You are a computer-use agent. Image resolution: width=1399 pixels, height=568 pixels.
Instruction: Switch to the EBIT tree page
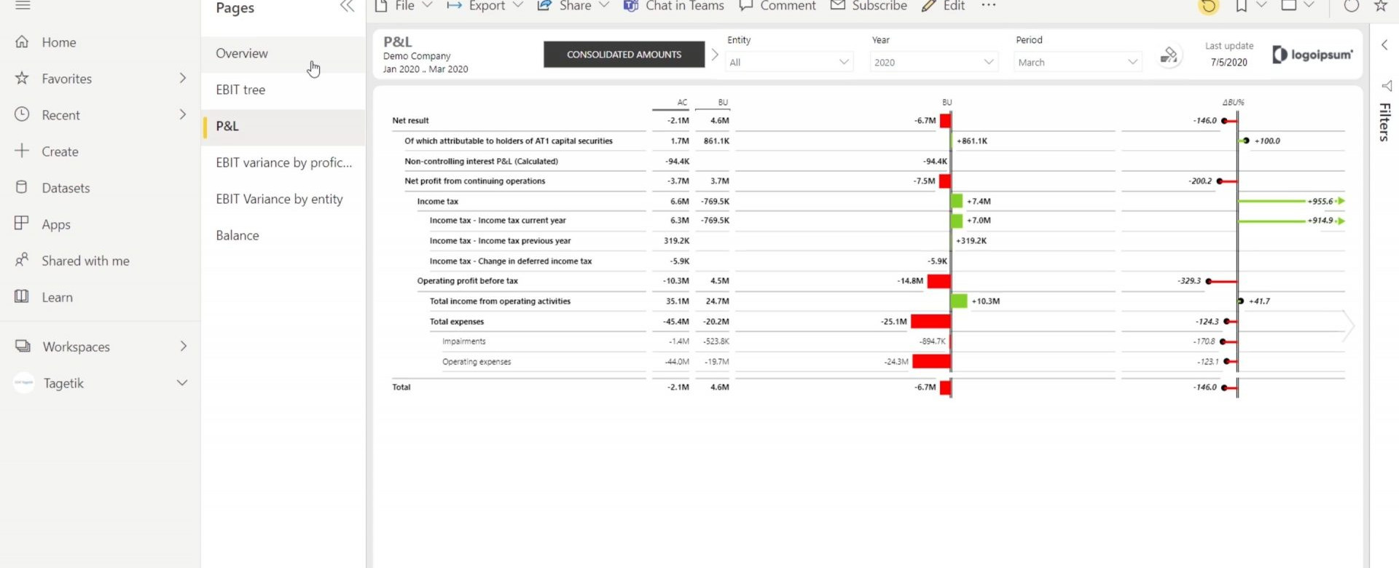click(240, 90)
